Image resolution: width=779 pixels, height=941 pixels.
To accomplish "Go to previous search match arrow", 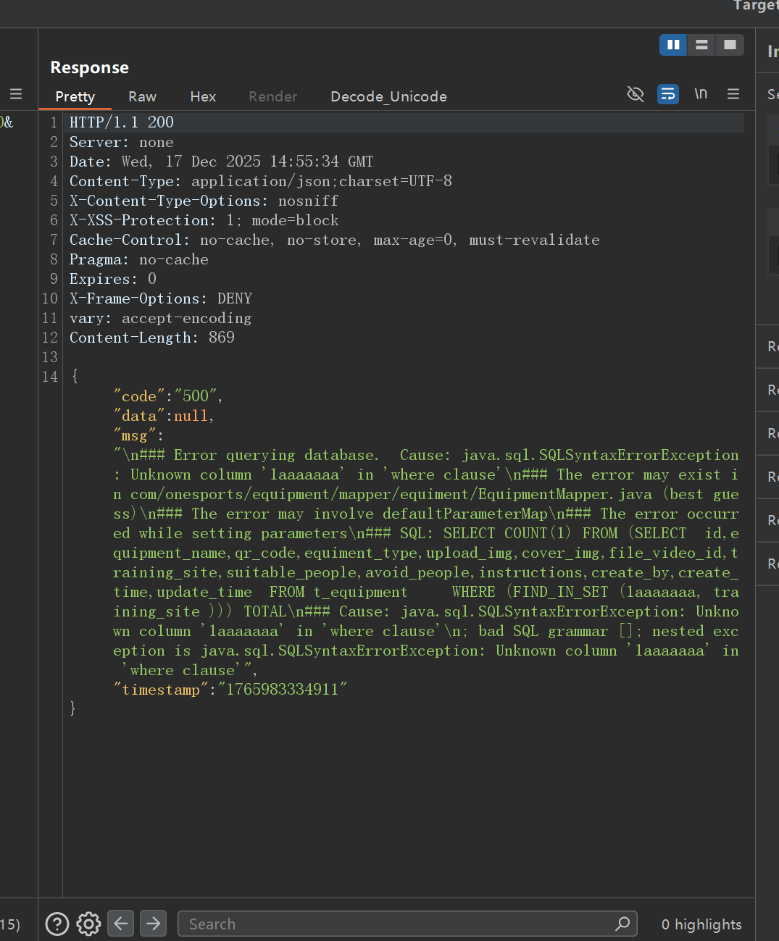I will (x=121, y=924).
